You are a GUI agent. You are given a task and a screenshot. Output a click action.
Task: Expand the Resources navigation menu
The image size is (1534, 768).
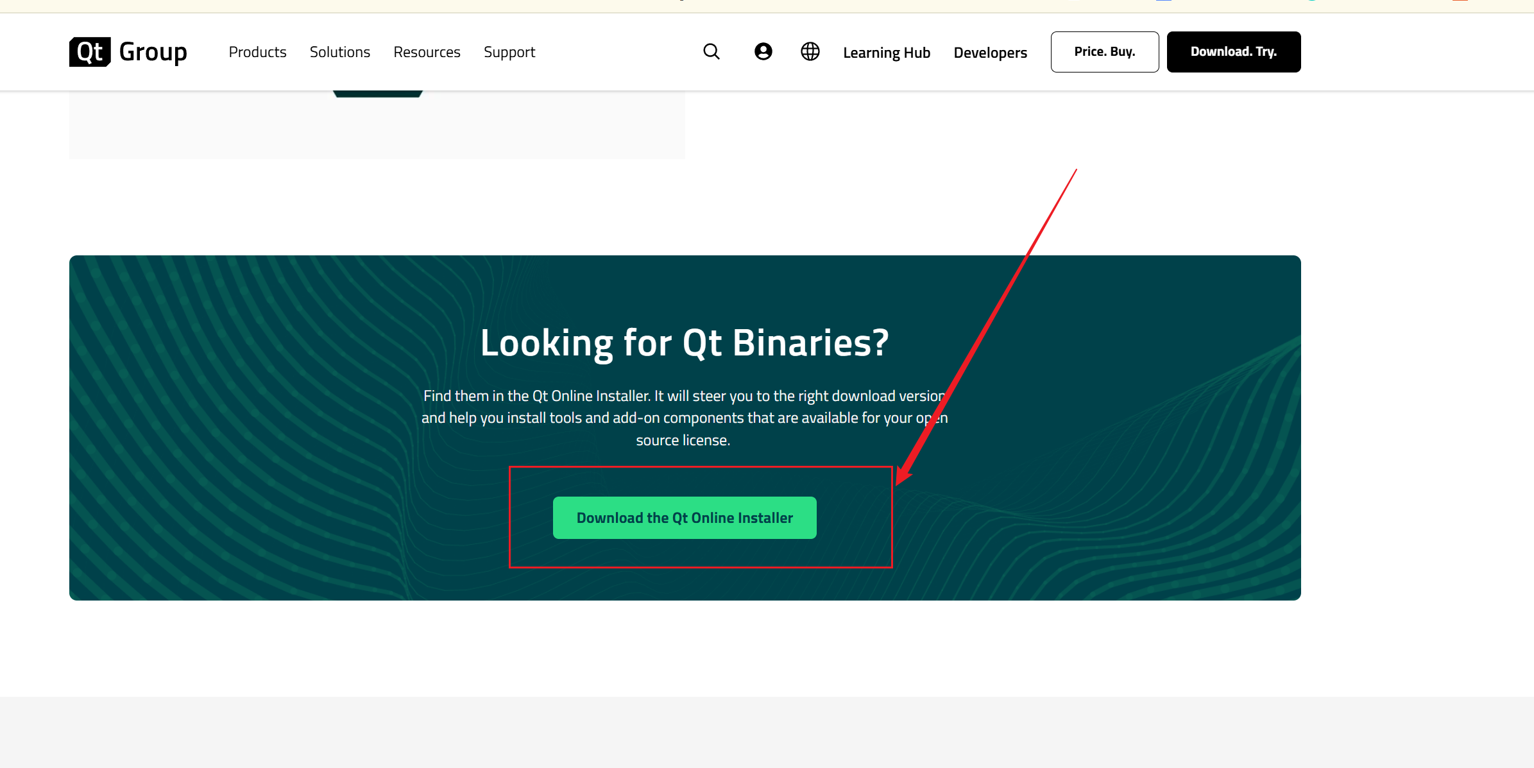[x=427, y=52]
